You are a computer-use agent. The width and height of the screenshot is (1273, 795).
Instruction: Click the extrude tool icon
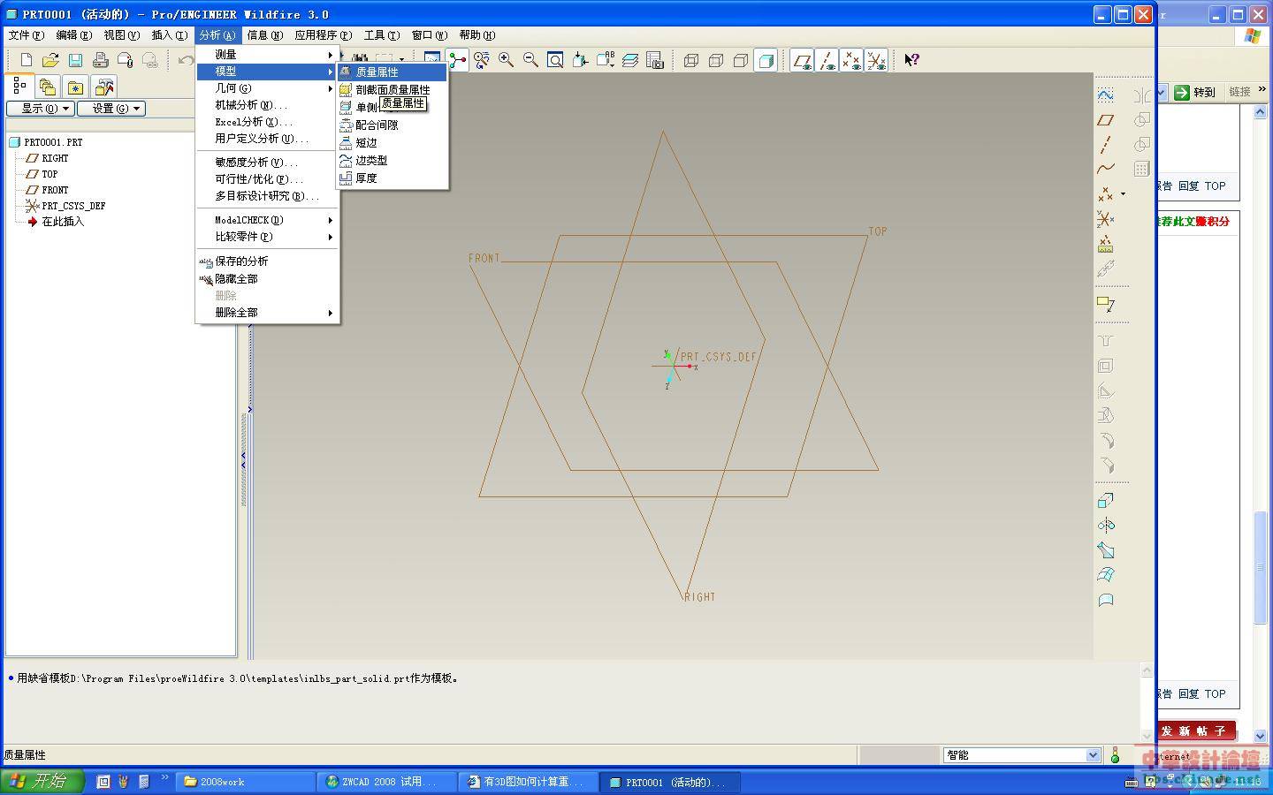(x=1106, y=501)
